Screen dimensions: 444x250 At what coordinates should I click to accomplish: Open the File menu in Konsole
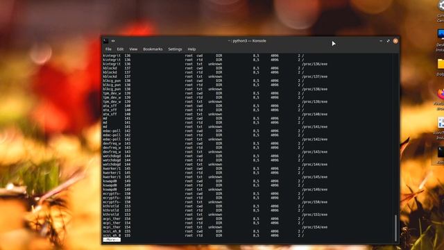pos(108,49)
